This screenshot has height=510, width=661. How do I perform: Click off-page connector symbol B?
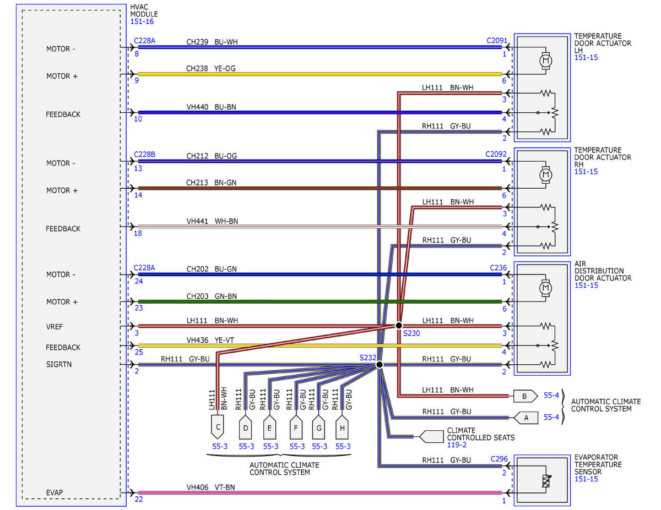pos(525,396)
